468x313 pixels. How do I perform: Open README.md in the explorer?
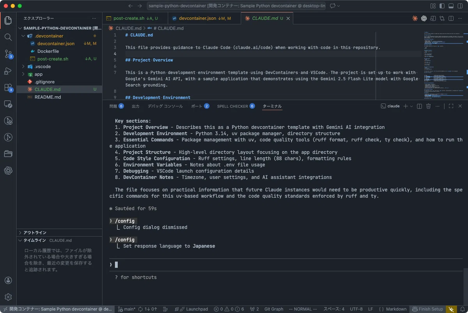[x=59, y=97]
